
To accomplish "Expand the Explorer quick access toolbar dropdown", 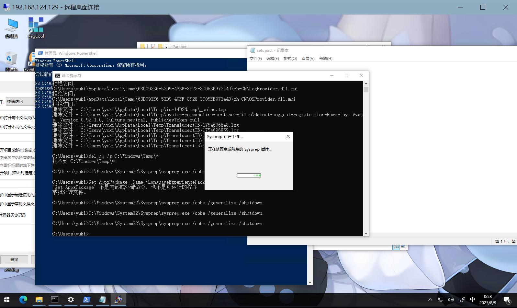I will coord(166,47).
